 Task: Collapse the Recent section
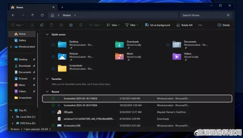coord(47,92)
